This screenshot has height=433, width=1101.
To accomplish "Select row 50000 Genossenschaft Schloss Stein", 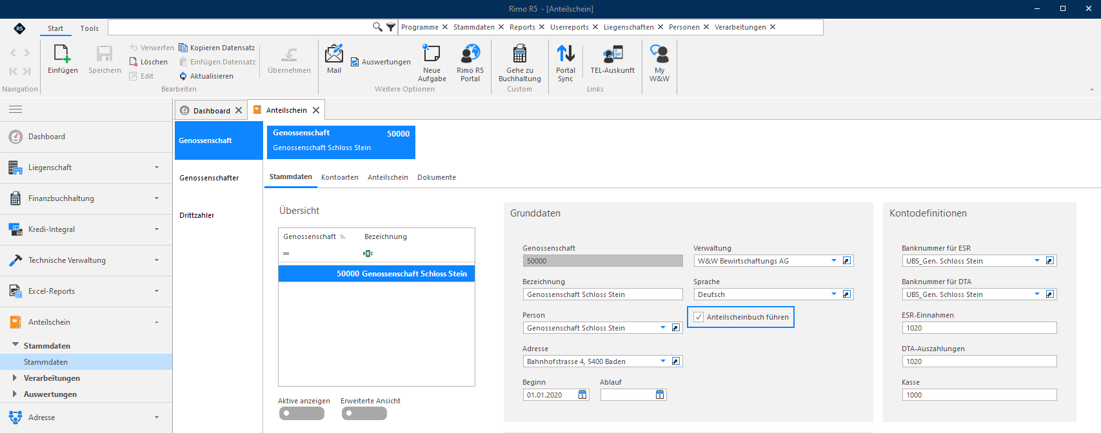I will (x=377, y=274).
